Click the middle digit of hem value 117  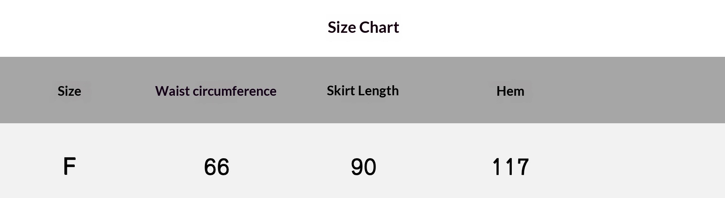point(509,167)
